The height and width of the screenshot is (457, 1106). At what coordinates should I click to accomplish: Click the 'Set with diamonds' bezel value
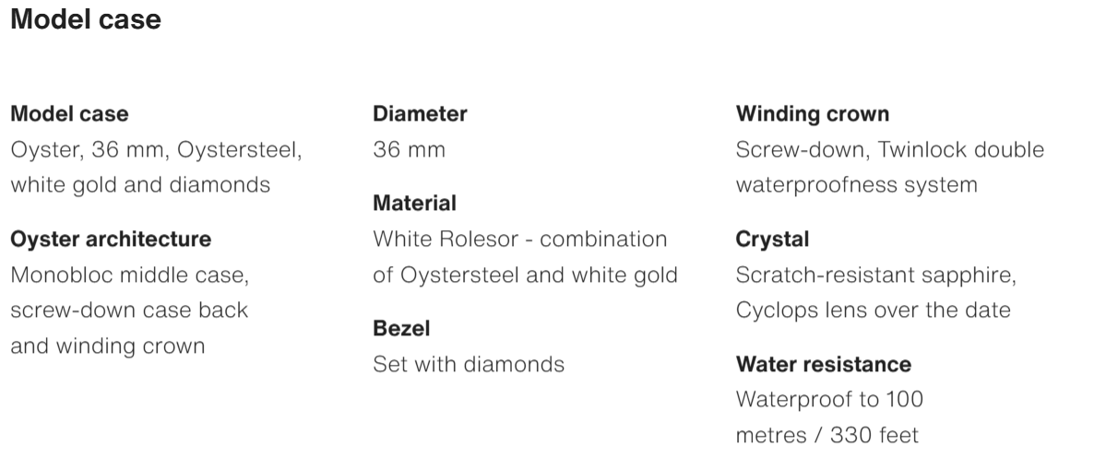click(x=469, y=364)
